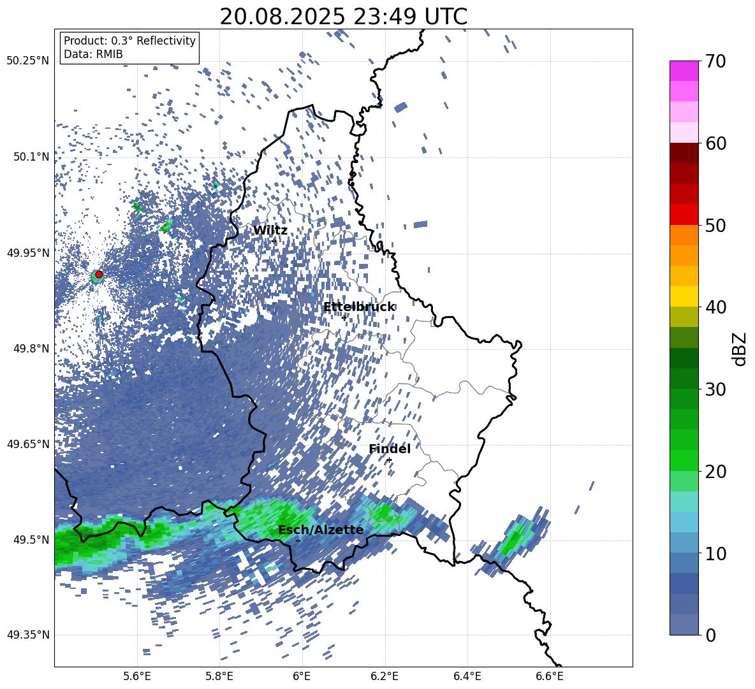Click the colorbar tick label 50

[716, 225]
